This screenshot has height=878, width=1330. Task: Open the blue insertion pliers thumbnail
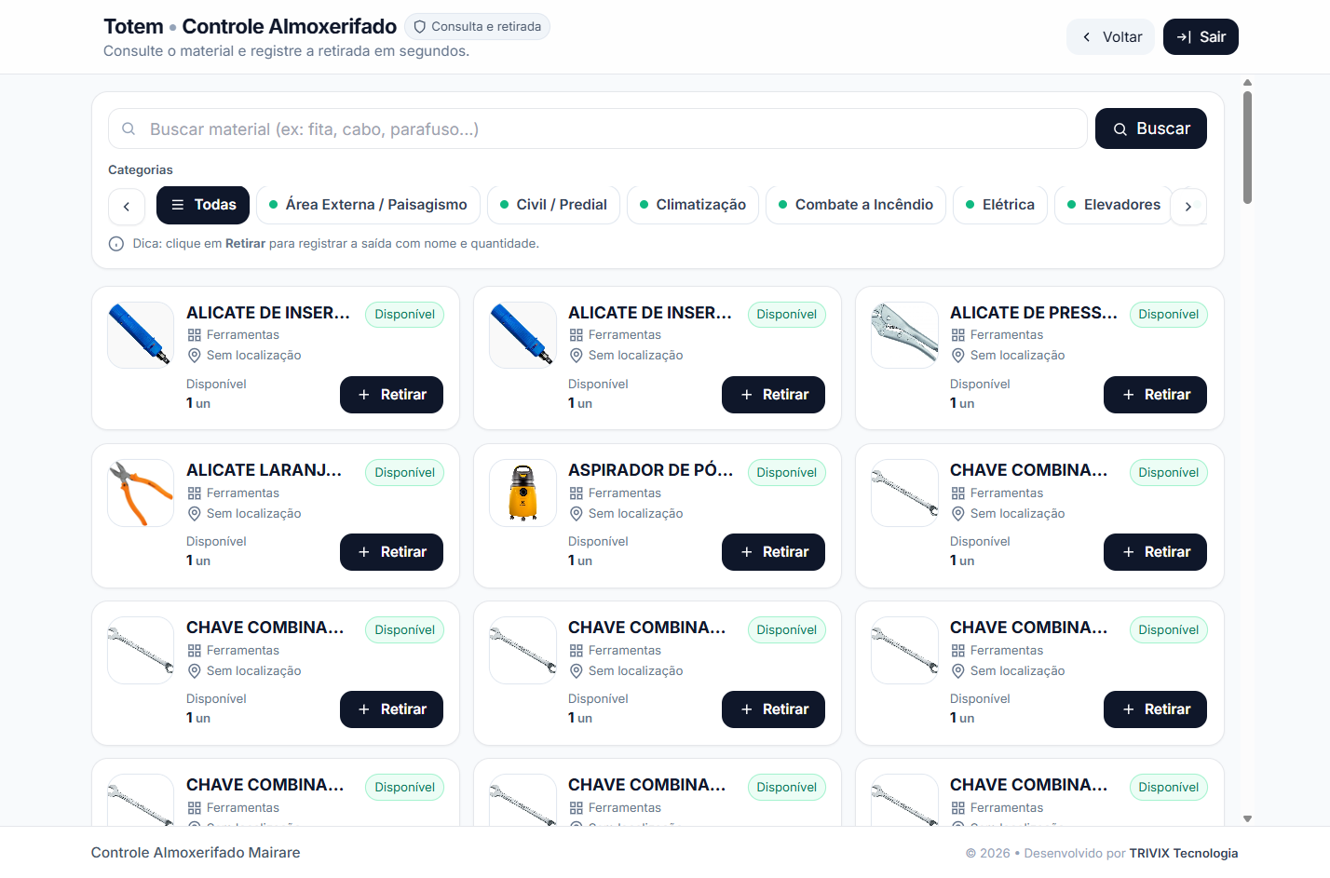141,335
